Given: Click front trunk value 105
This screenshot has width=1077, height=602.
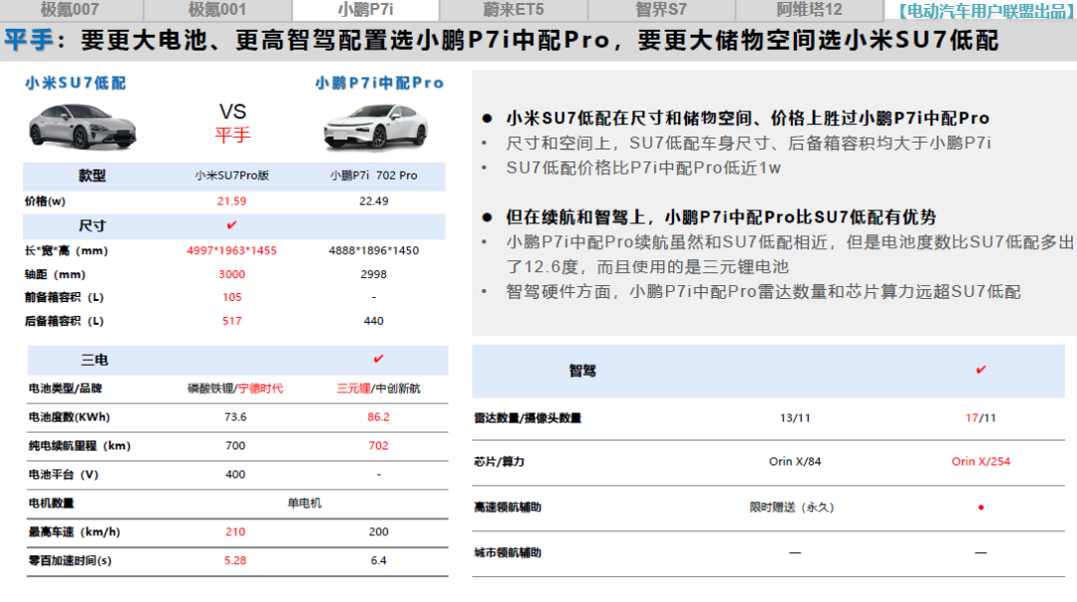Looking at the screenshot, I should click(x=232, y=297).
